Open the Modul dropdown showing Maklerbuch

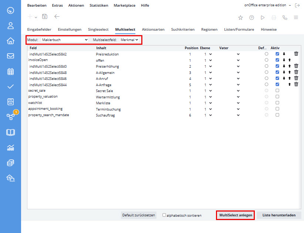(65, 40)
